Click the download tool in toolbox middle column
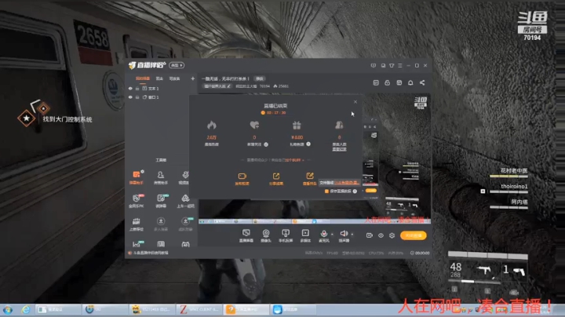 coord(161,224)
